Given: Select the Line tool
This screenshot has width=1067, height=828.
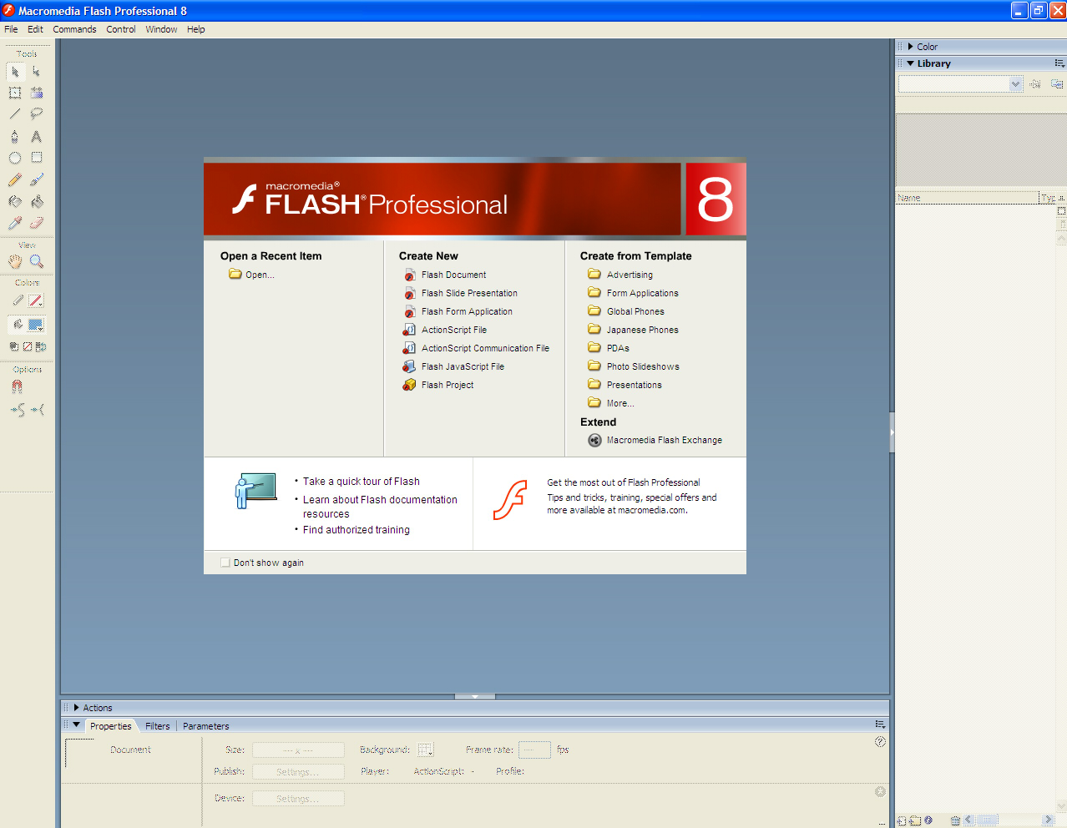Looking at the screenshot, I should tap(15, 114).
